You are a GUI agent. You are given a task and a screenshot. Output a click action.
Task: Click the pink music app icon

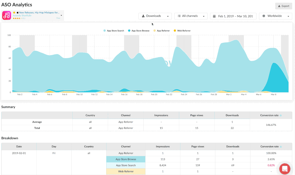(x=6, y=15)
